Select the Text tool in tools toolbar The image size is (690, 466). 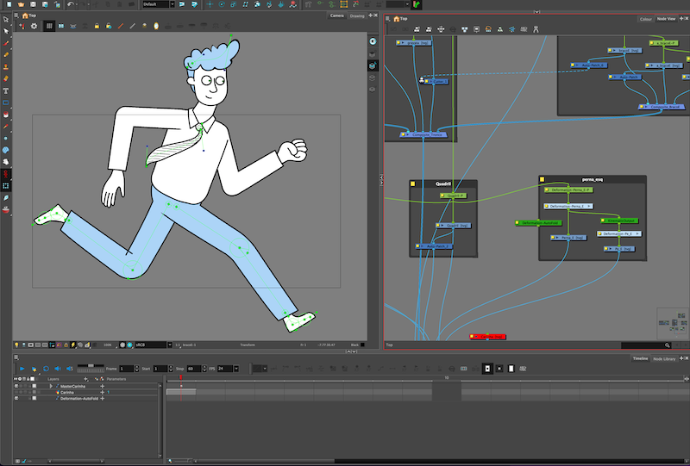coord(6,90)
